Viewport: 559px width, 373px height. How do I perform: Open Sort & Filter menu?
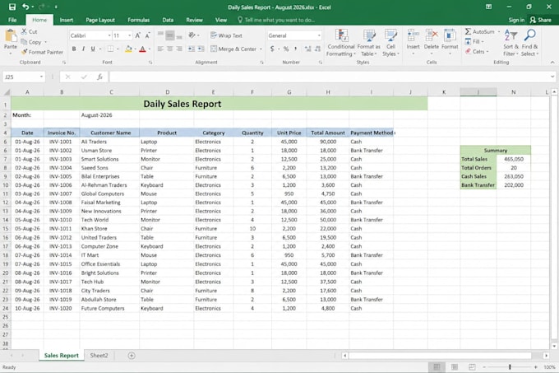coord(510,43)
